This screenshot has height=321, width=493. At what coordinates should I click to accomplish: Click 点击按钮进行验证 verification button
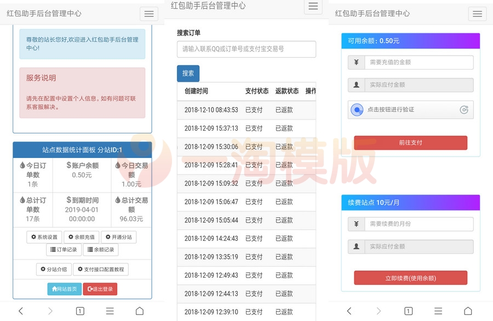point(411,110)
